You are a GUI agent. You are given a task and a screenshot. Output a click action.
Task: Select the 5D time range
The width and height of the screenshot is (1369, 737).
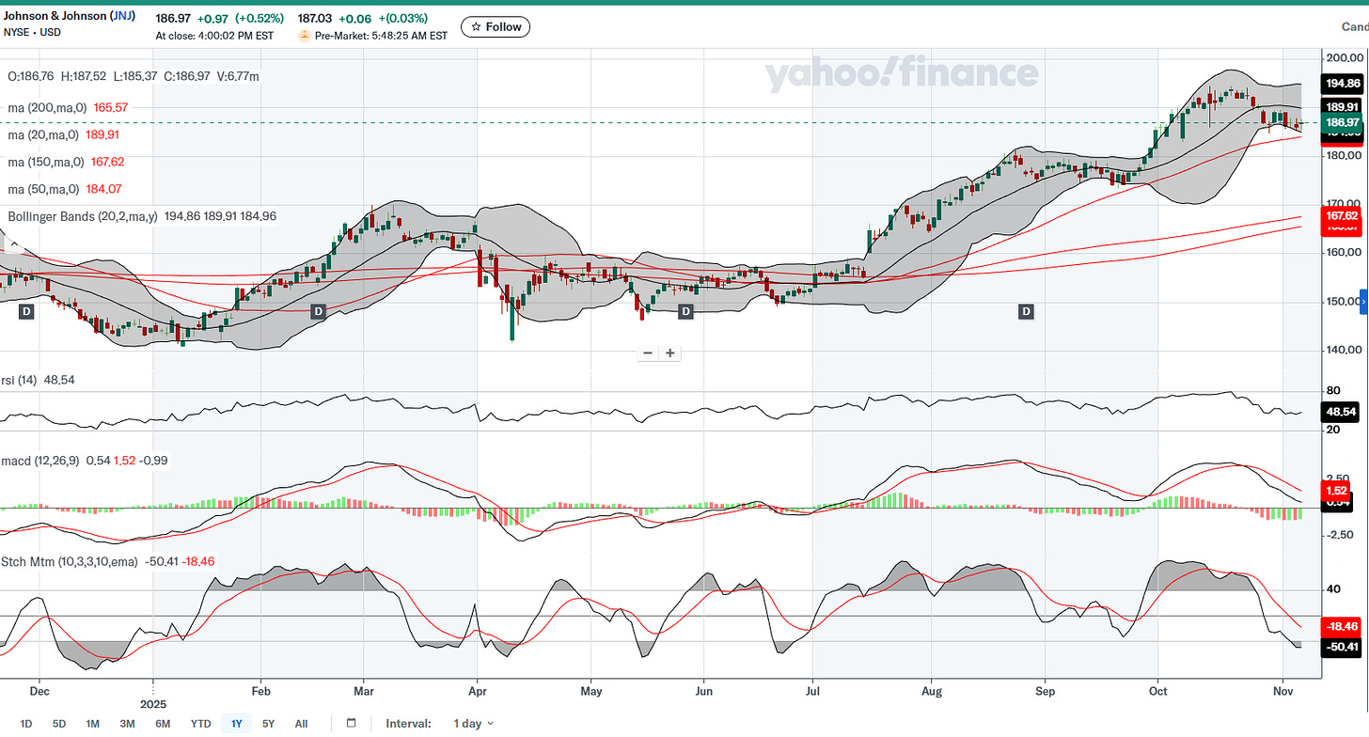[x=59, y=724]
